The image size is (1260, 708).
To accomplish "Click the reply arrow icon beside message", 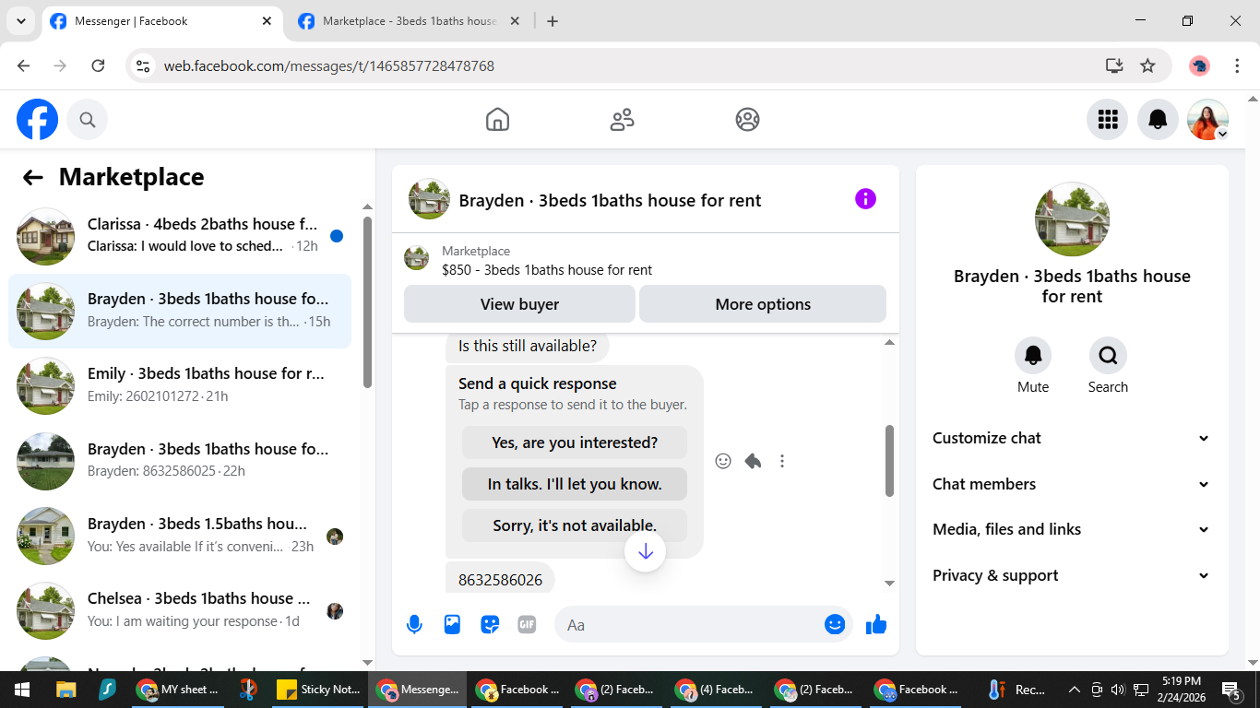I will (753, 461).
